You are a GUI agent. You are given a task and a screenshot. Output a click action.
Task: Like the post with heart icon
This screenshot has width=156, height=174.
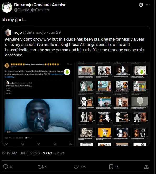pyautogui.click(x=76, y=167)
